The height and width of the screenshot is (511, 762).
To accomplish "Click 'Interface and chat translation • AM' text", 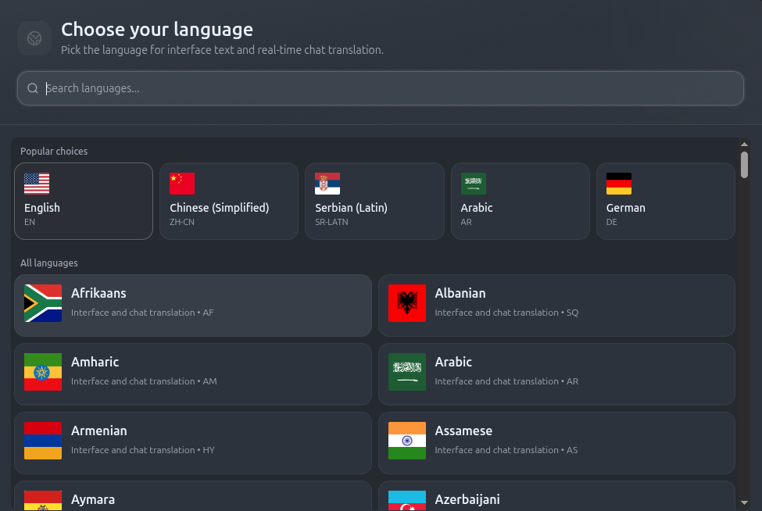I will click(144, 381).
